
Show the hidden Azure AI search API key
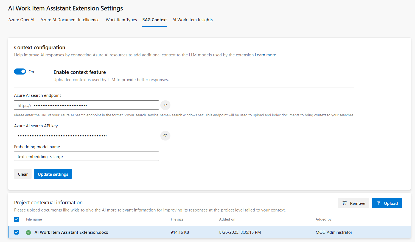(x=165, y=135)
